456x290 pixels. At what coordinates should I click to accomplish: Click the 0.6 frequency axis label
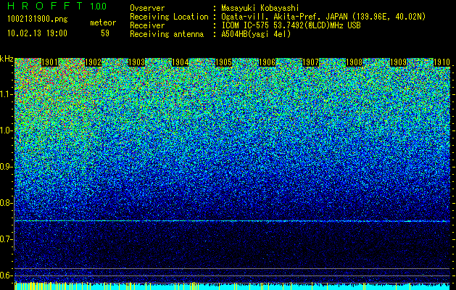click(x=6, y=275)
